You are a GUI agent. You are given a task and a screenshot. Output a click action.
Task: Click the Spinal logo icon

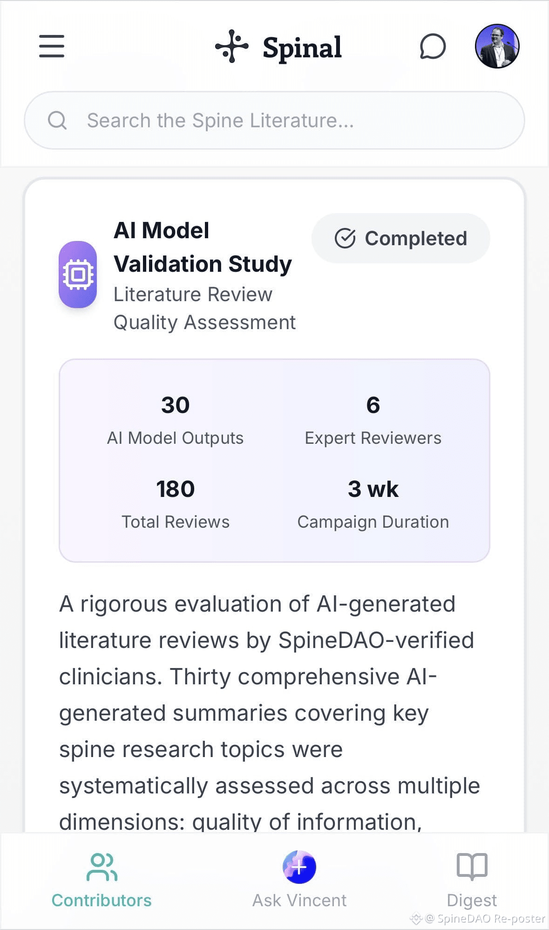[x=231, y=46]
